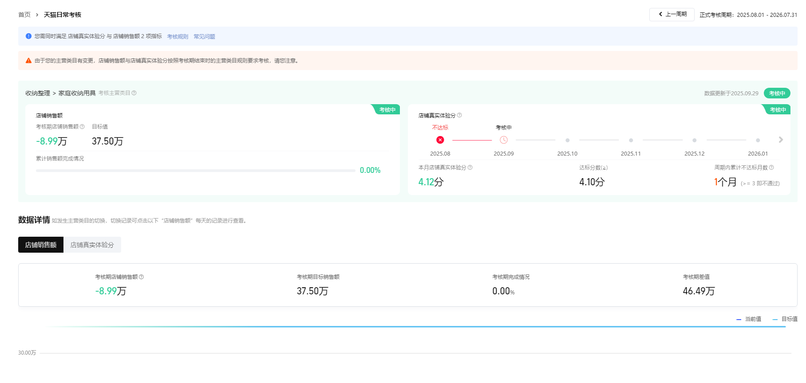The height and width of the screenshot is (383, 806).
Task: Open the 考核规则 link
Action: [x=178, y=37]
